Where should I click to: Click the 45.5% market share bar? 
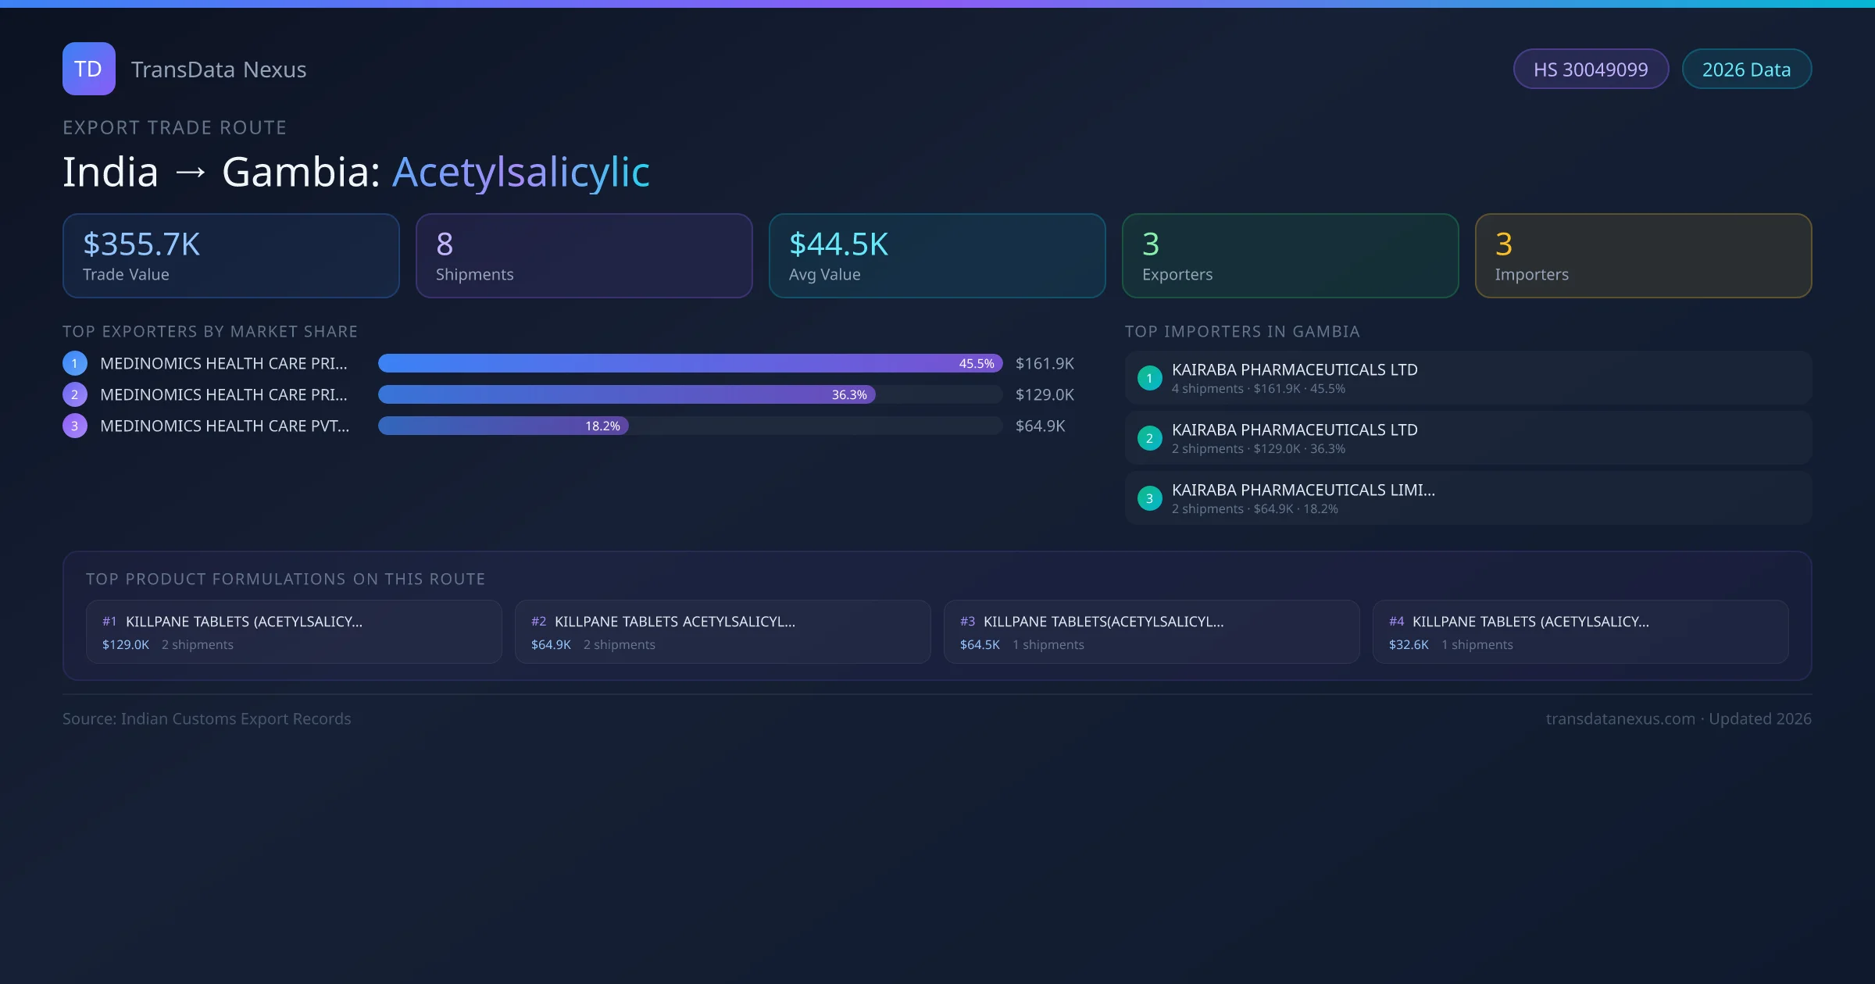(x=689, y=363)
